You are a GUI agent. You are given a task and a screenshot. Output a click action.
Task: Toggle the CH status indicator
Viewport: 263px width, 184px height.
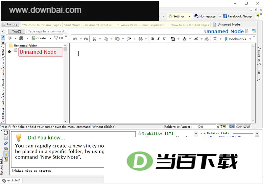(x=232, y=127)
